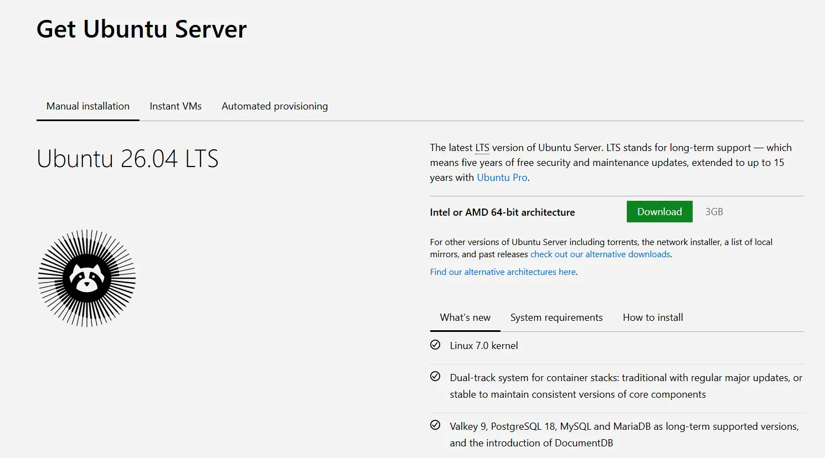Click the checkmark icon beside Valkey 9
This screenshot has width=825, height=458.
[x=435, y=425]
